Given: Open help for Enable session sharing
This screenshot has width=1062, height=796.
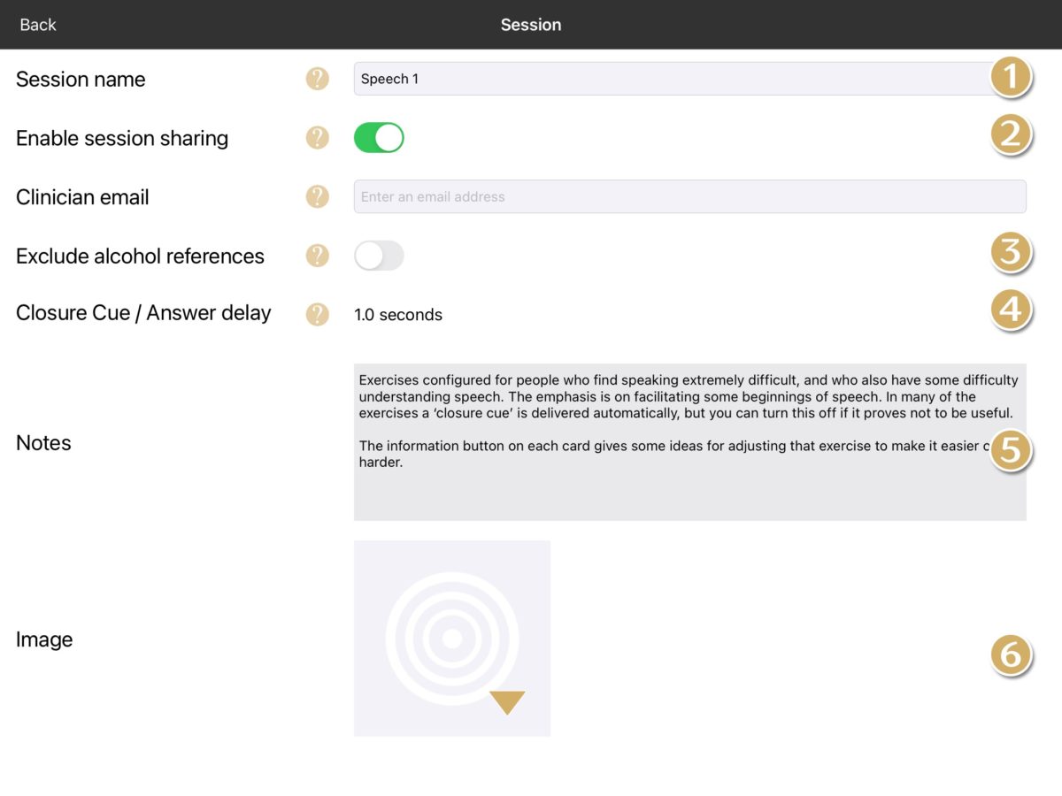Looking at the screenshot, I should (x=317, y=138).
